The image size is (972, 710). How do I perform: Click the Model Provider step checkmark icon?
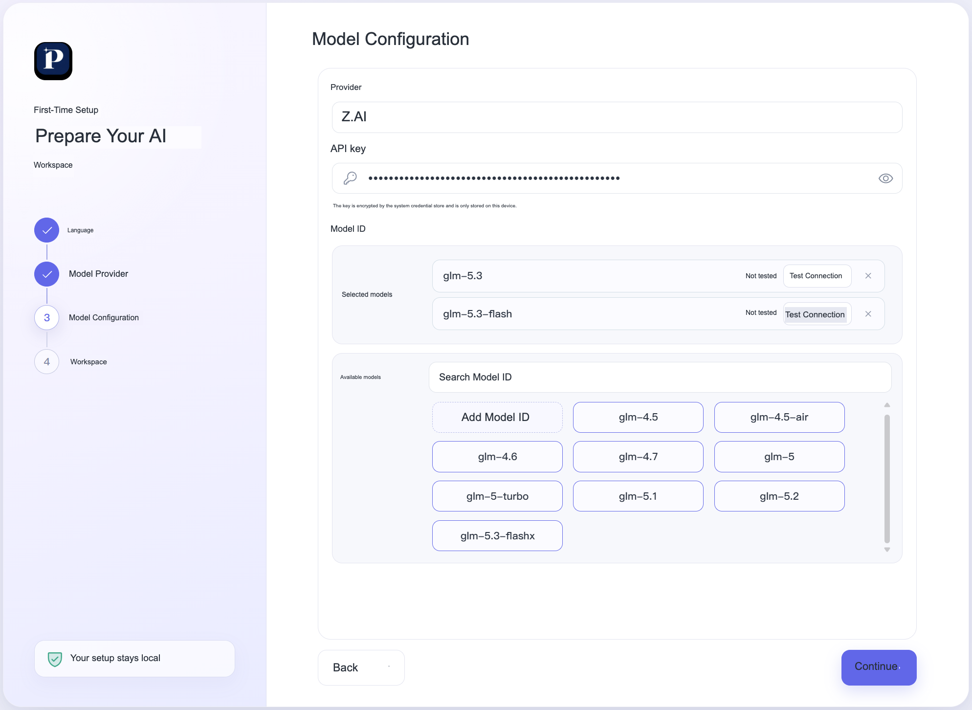coord(47,274)
